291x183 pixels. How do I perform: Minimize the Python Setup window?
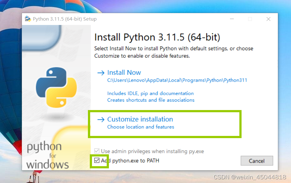click(232, 19)
